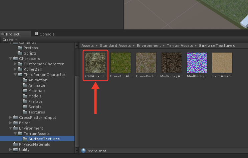Click Standard Assets in the breadcrumb

115,46
